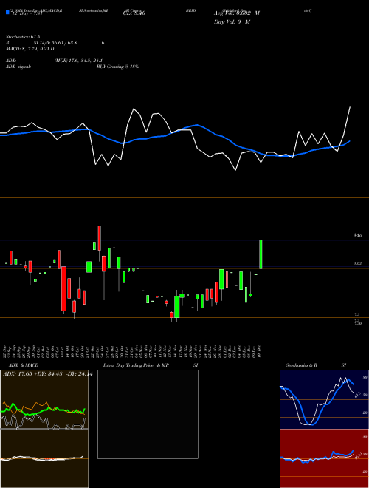Select the 'Day Vol: 0 M' text
This screenshot has height=488, width=369.
232,21
